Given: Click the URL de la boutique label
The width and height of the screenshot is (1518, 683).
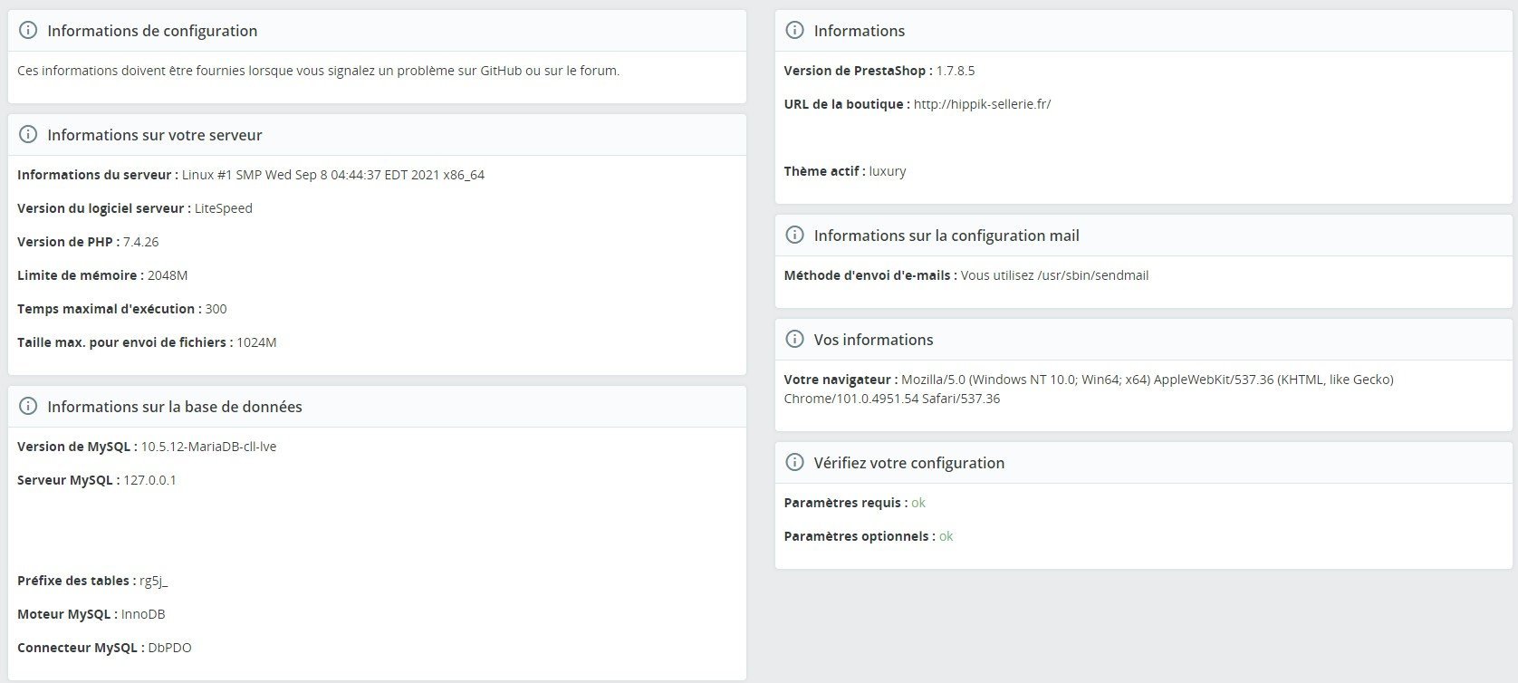Looking at the screenshot, I should tap(847, 104).
